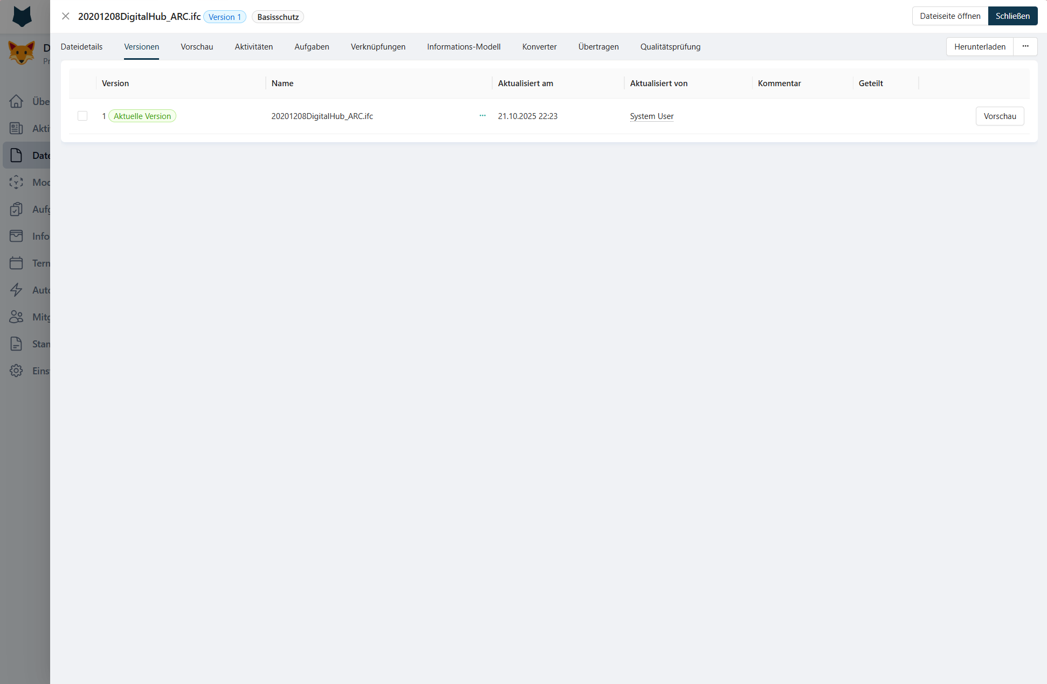
Task: Open the Aufgaben tab
Action: click(x=312, y=47)
